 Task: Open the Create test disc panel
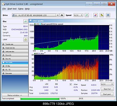[x=15, y=48]
